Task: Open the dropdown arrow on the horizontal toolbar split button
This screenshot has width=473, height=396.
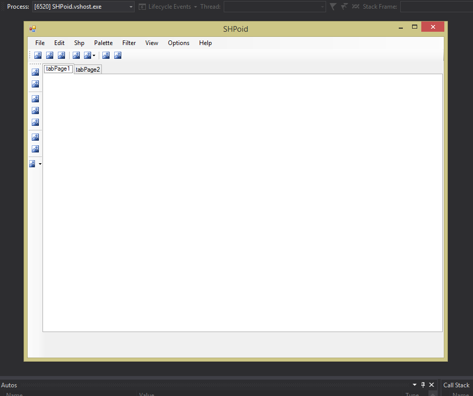Action: (94, 55)
